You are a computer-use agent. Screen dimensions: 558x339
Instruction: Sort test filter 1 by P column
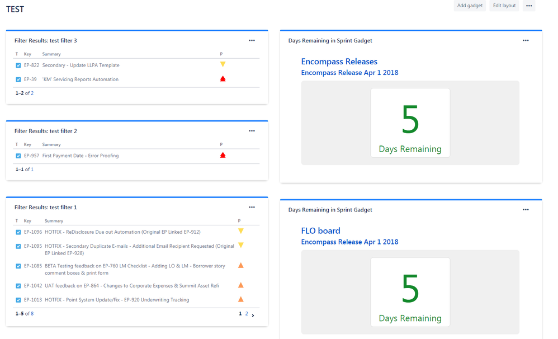239,221
